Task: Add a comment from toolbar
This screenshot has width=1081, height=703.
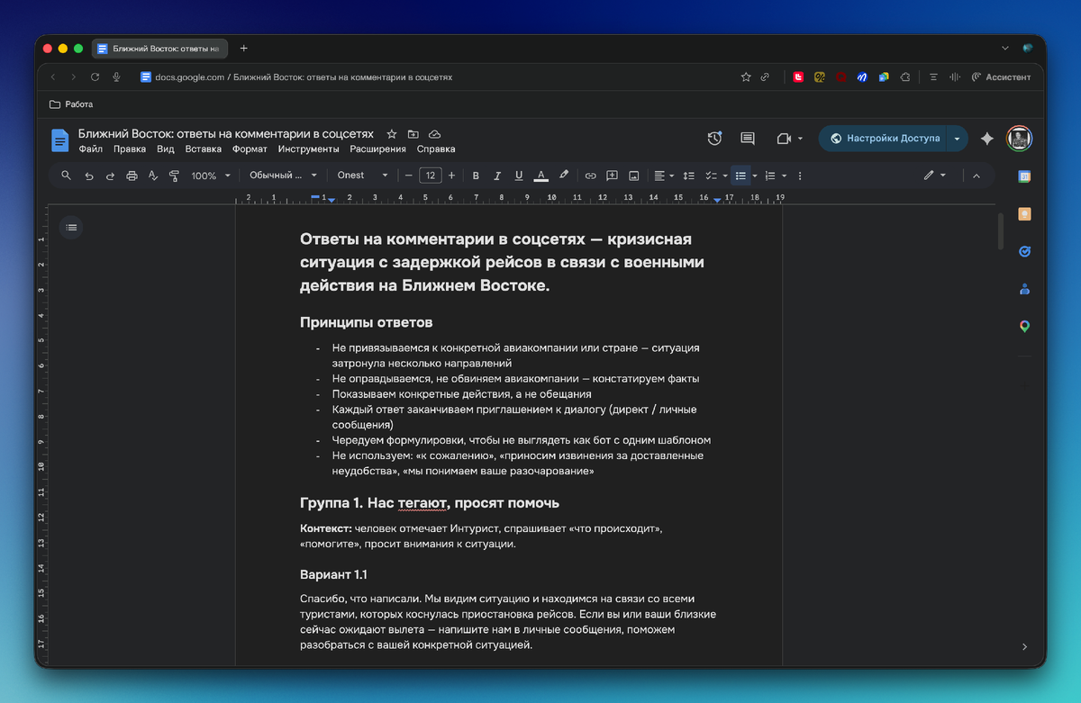Action: (612, 176)
